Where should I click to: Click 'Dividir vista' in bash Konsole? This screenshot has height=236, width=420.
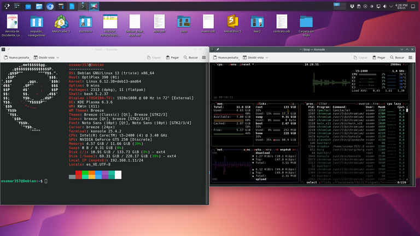click(44, 57)
